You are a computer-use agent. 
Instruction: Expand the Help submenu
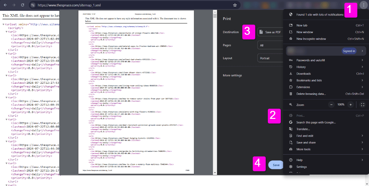(326, 160)
